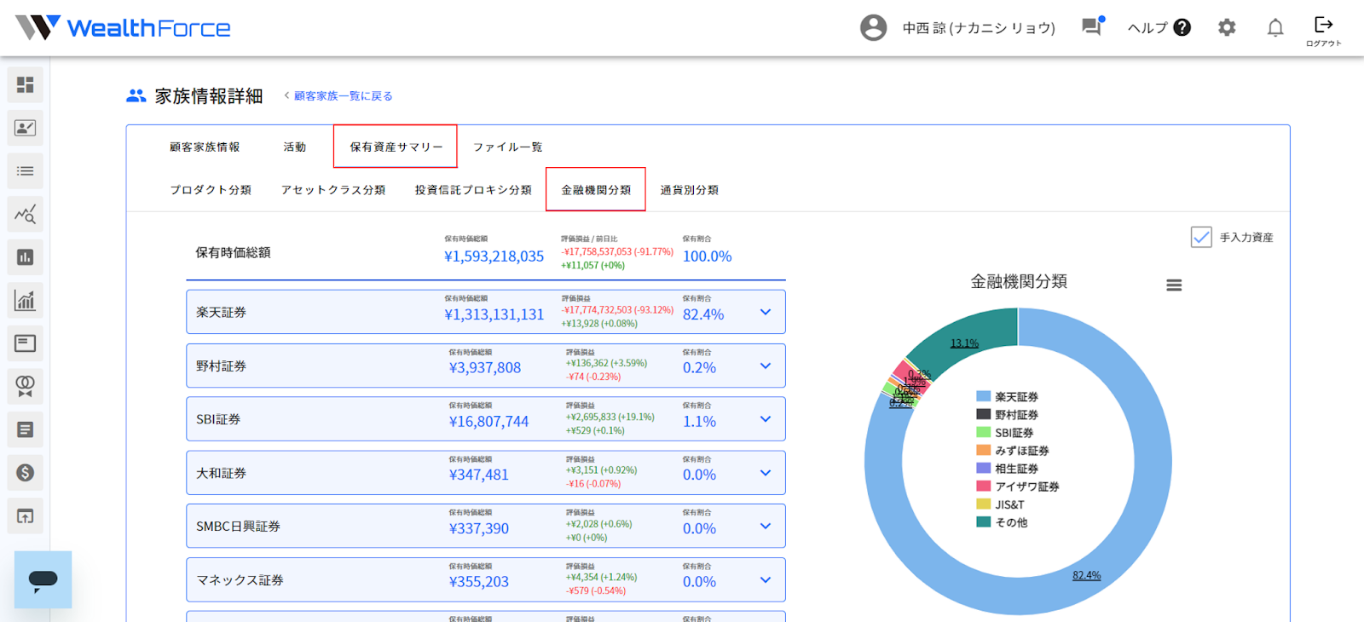
Task: Toggle the 手入力資産 checkbox
Action: tap(1201, 237)
